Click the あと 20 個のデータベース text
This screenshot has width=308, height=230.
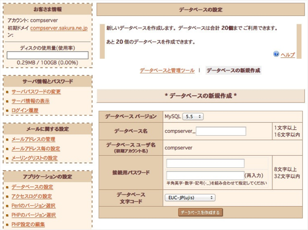(x=151, y=42)
